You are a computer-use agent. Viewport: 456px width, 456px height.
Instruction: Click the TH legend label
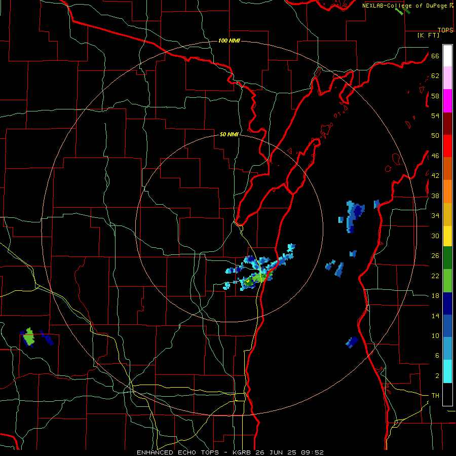435,396
